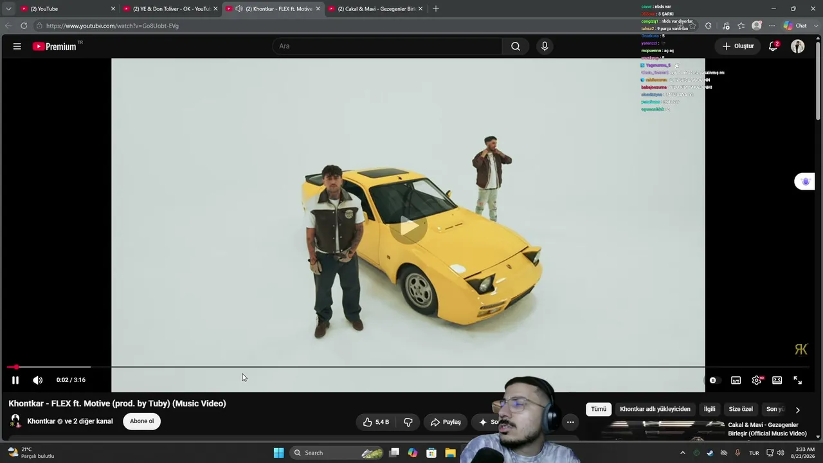Open Task View on the taskbar
823x463 pixels.
point(394,453)
